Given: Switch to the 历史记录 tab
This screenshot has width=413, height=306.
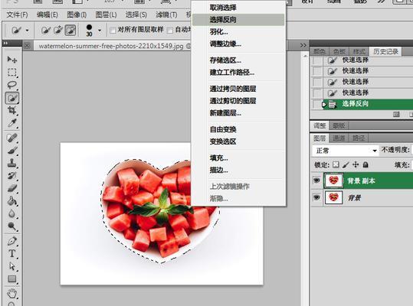Looking at the screenshot, I should [x=385, y=51].
